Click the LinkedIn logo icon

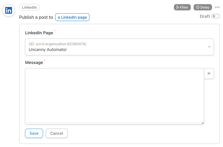(x=8, y=10)
